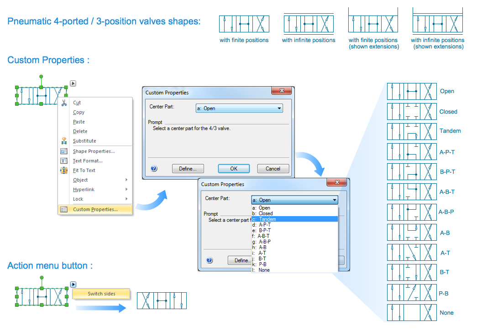This screenshot has height=331, width=503.
Task: Click the B-P-T valve symbol
Action: [412, 172]
